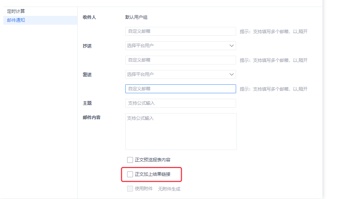
Task: Click the 正文加上结果链接 label text
Action: [x=153, y=174]
